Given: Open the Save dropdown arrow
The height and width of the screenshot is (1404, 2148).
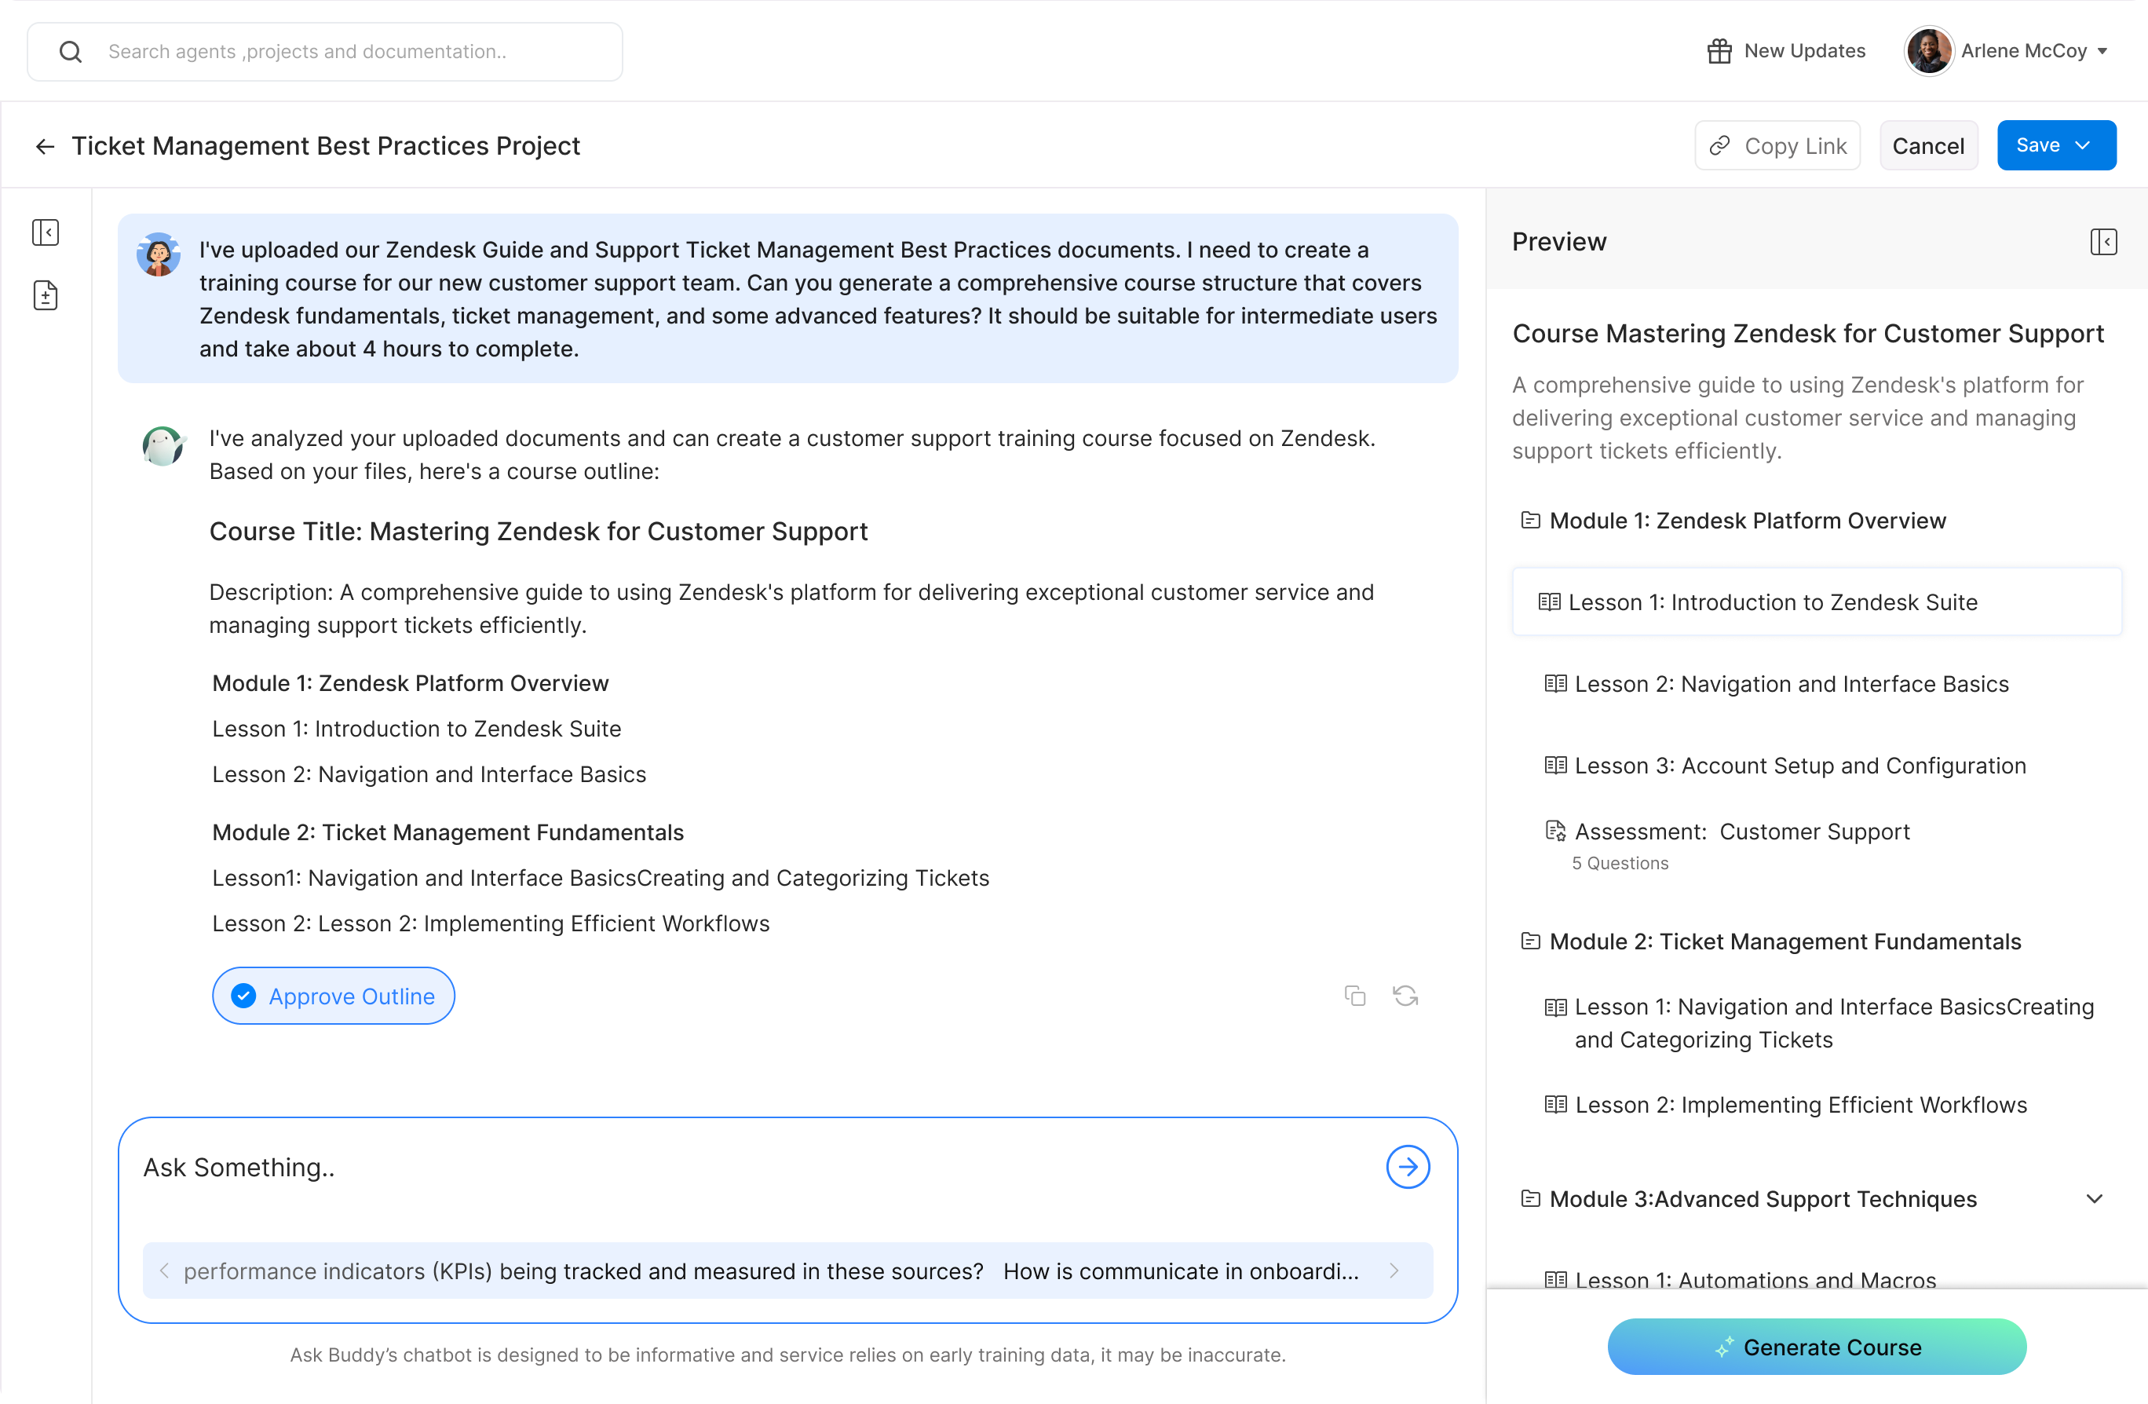Looking at the screenshot, I should (2083, 145).
